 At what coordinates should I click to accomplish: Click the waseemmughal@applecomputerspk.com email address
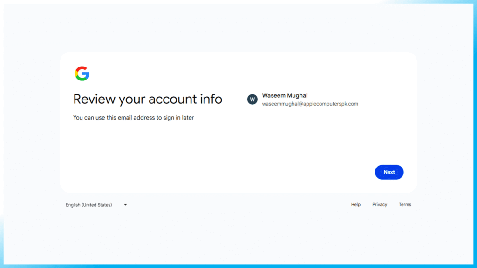310,104
